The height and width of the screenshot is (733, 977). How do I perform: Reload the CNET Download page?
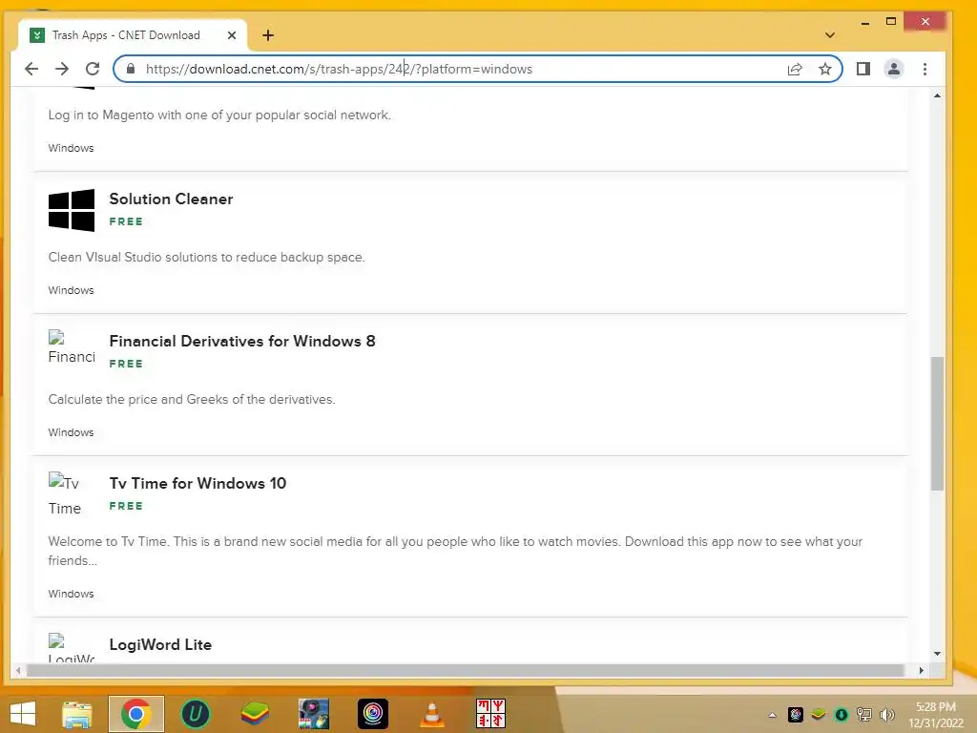click(x=93, y=69)
